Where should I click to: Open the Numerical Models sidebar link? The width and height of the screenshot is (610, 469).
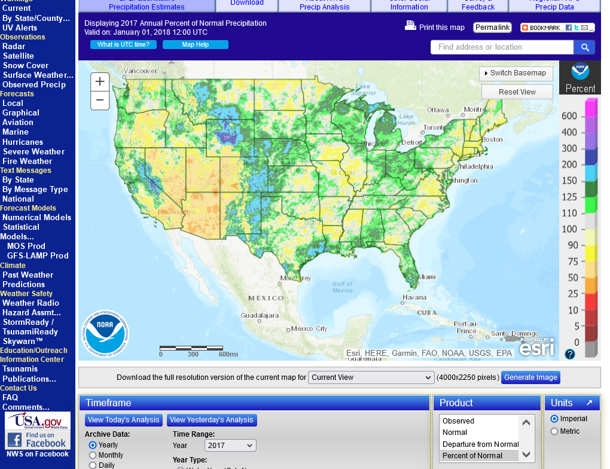click(x=37, y=218)
